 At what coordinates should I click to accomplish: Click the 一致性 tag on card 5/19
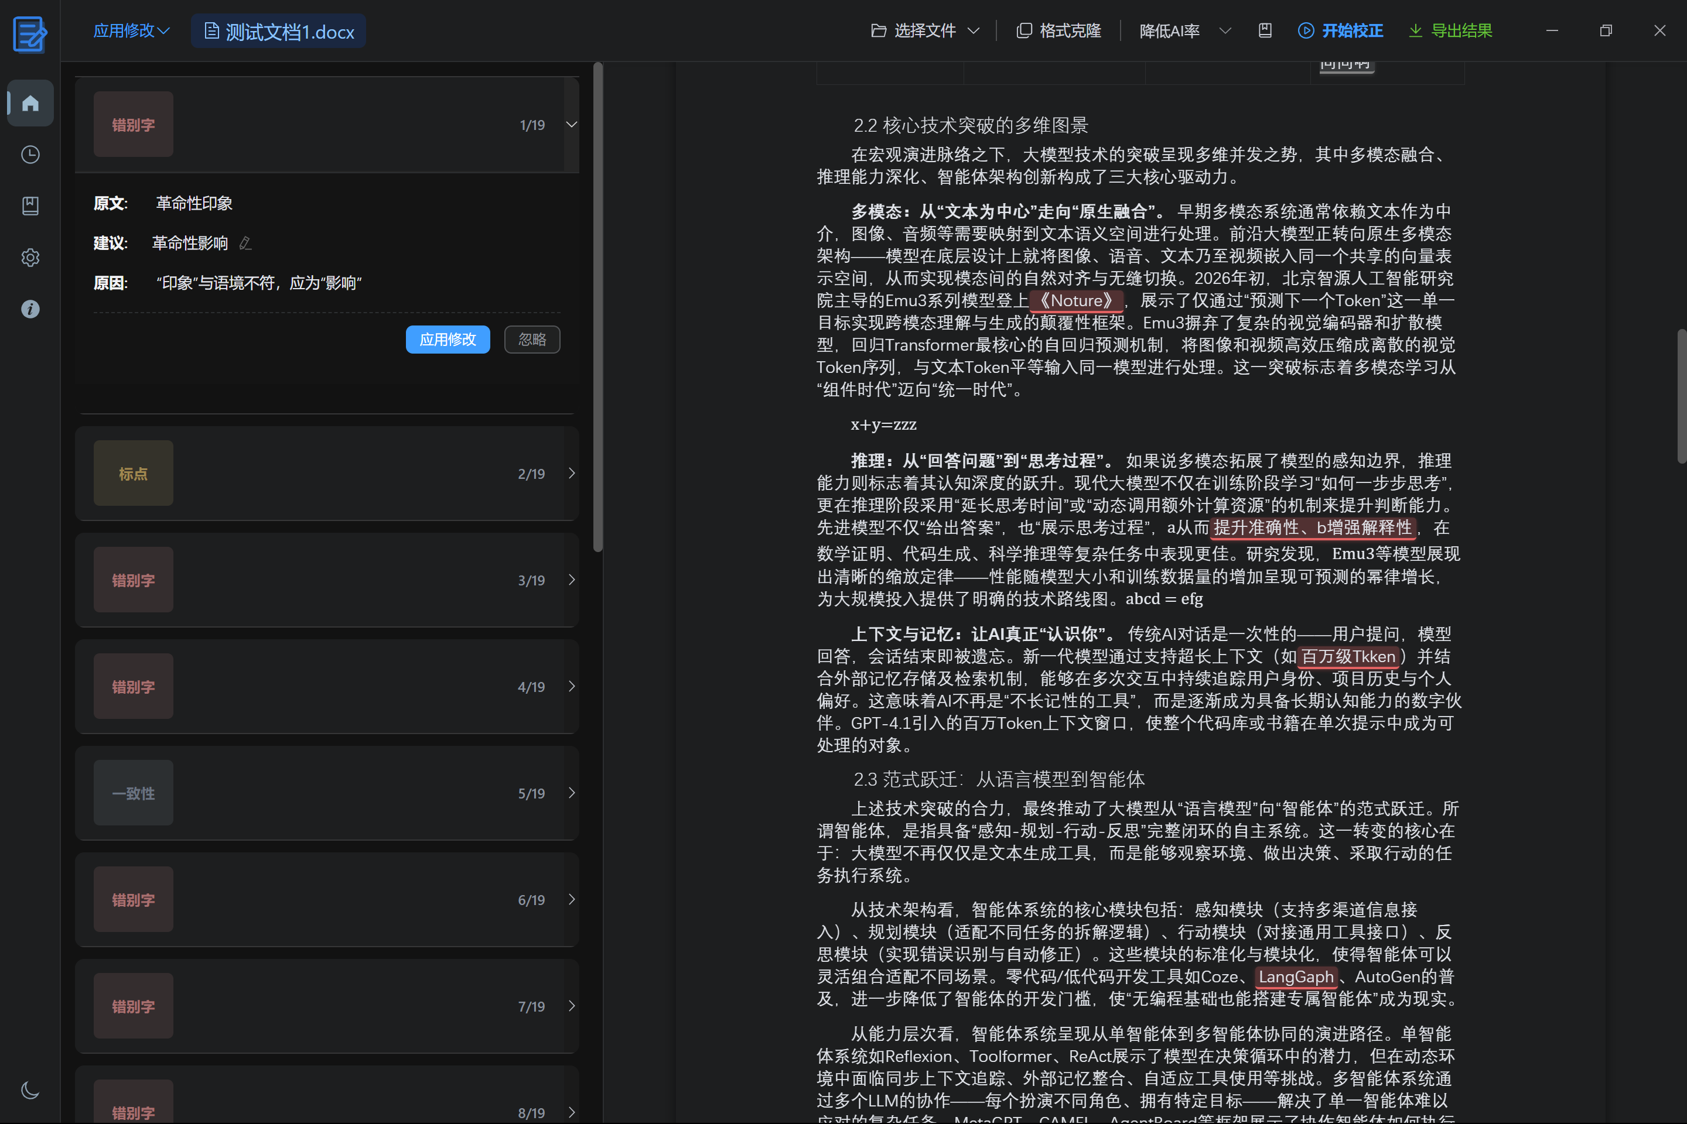(134, 794)
